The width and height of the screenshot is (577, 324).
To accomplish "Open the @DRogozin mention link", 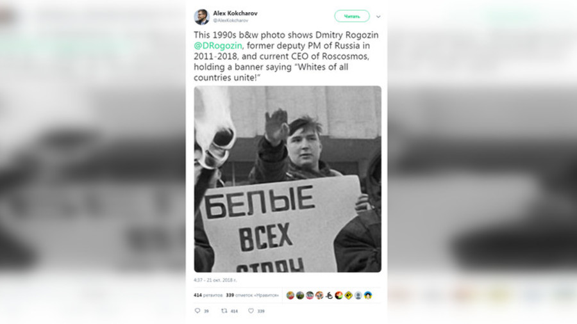I will click(218, 45).
